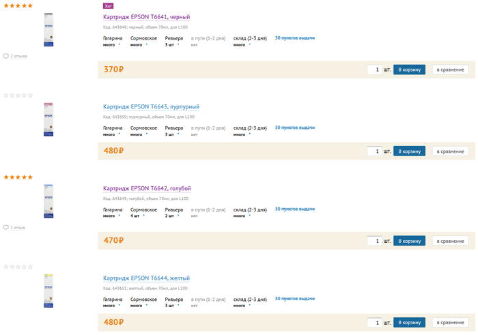478x335 pixels.
Task: Select Ривьера store for T6643 purple
Action: click(173, 131)
